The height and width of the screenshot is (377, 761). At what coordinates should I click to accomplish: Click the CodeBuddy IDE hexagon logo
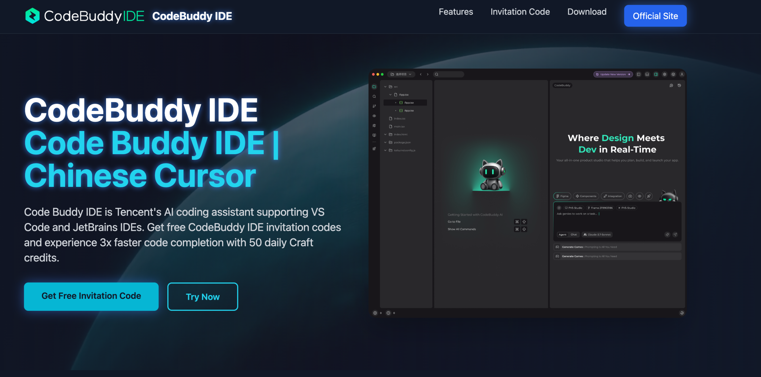pos(32,16)
